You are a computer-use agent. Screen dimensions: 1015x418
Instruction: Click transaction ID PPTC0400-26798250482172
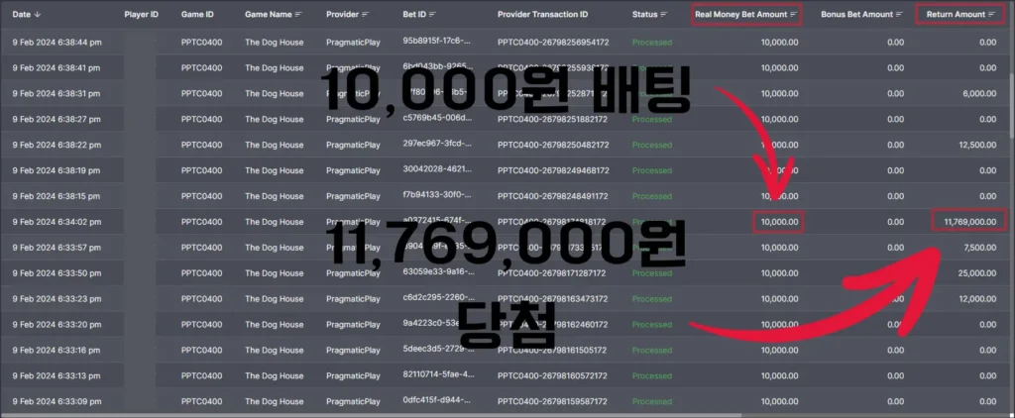pos(553,145)
